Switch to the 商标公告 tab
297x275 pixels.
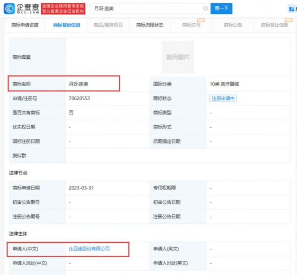coord(233,25)
